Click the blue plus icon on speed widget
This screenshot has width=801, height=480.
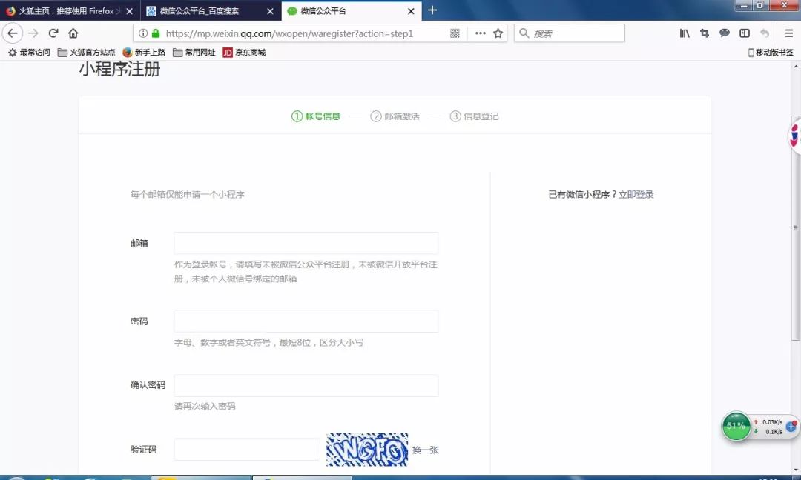tap(791, 427)
